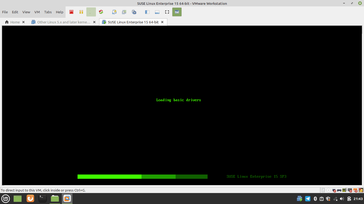Click the restart guest icon with red-green arrows
The height and width of the screenshot is (204, 364).
click(101, 12)
